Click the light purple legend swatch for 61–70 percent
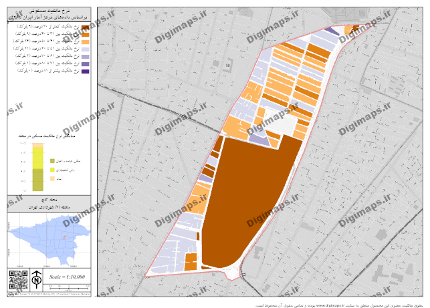The width and height of the screenshot is (430, 308). click(86, 56)
